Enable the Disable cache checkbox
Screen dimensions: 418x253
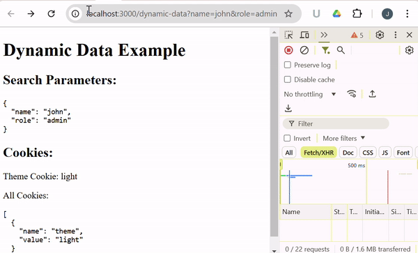tap(287, 79)
